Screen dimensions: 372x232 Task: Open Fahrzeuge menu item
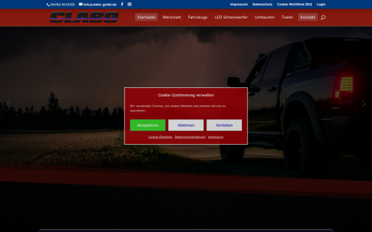pyautogui.click(x=198, y=17)
